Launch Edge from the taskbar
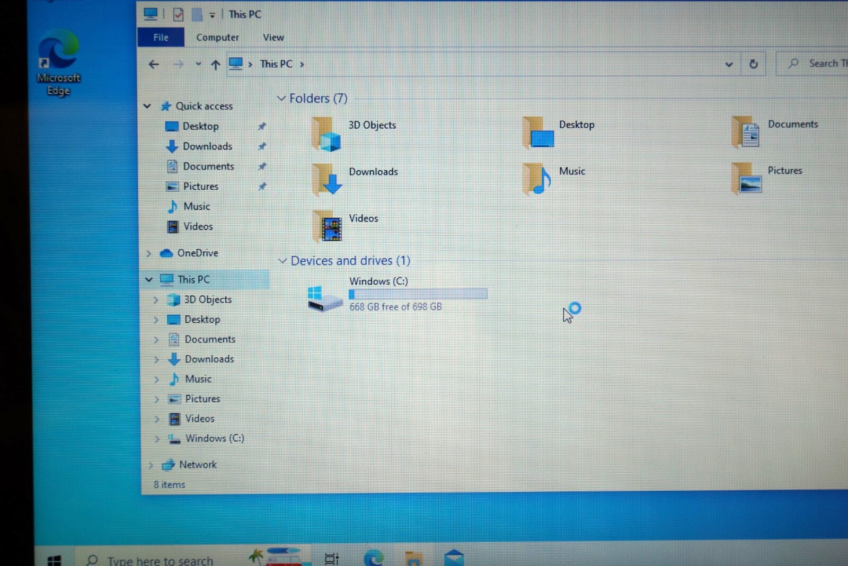 click(x=374, y=558)
